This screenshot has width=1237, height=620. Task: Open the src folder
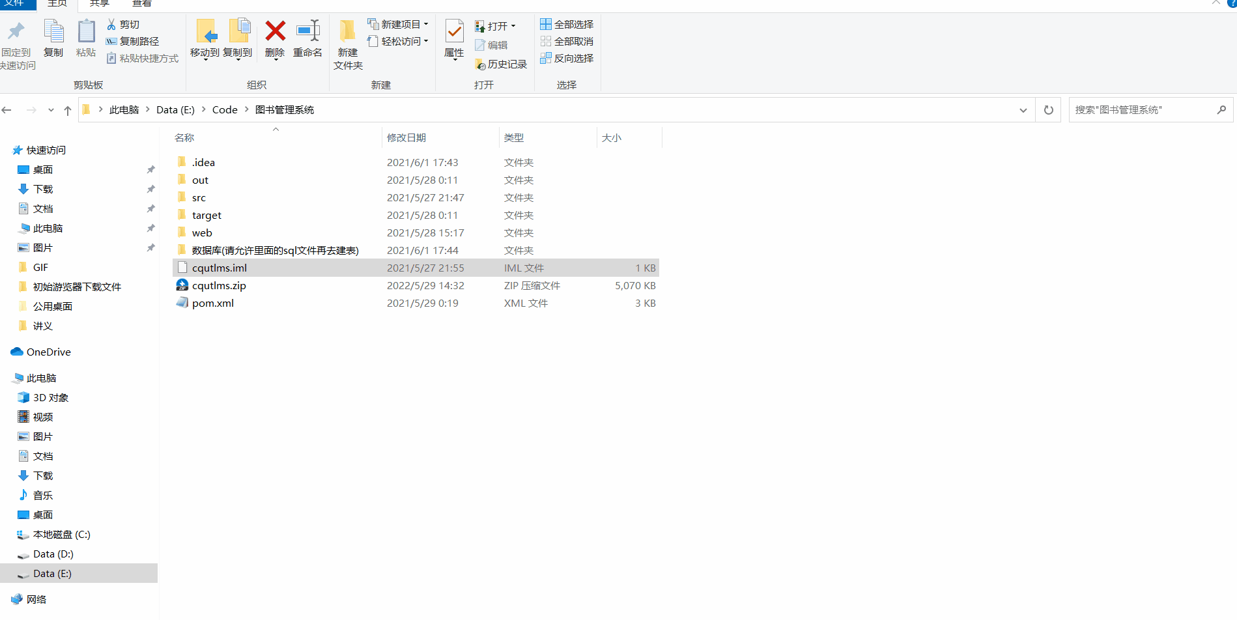pos(199,197)
